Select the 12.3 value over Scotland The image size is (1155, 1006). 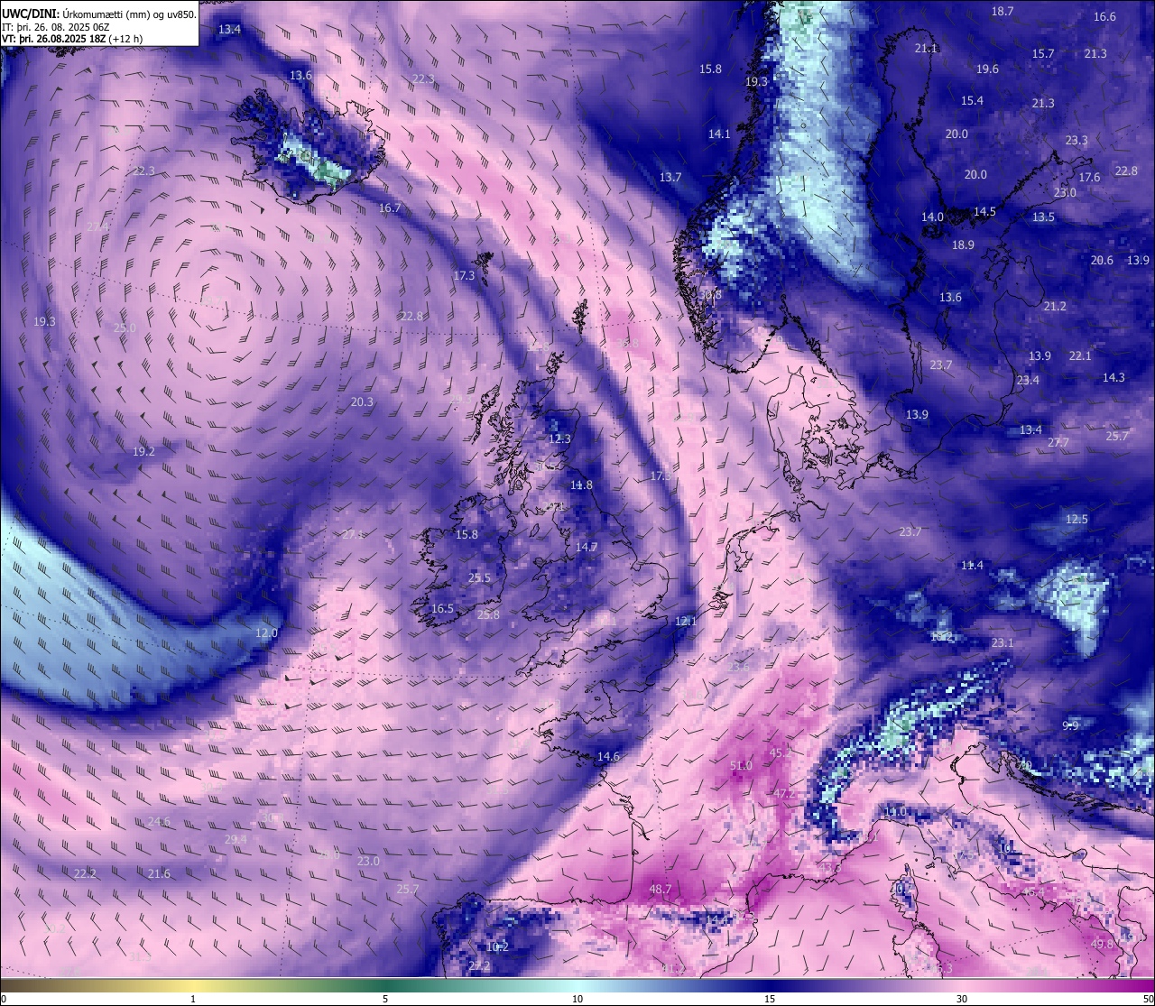(x=559, y=439)
